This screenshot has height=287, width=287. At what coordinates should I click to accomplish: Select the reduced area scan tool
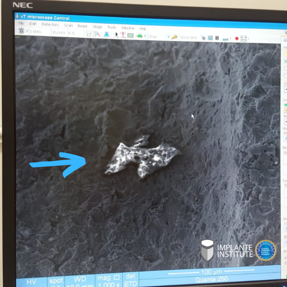pos(90,33)
